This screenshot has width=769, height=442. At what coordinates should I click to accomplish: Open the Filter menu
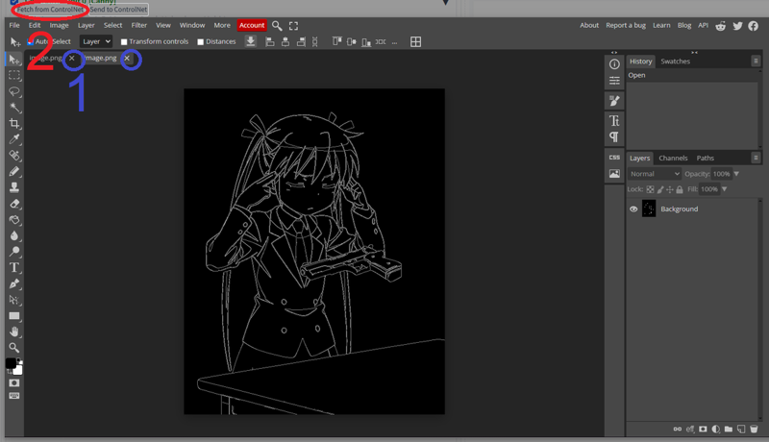click(138, 26)
